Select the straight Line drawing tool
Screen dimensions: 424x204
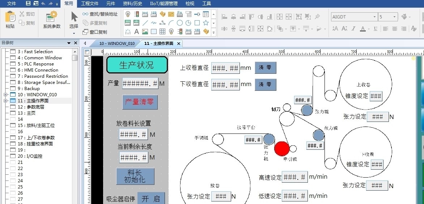click(x=145, y=23)
